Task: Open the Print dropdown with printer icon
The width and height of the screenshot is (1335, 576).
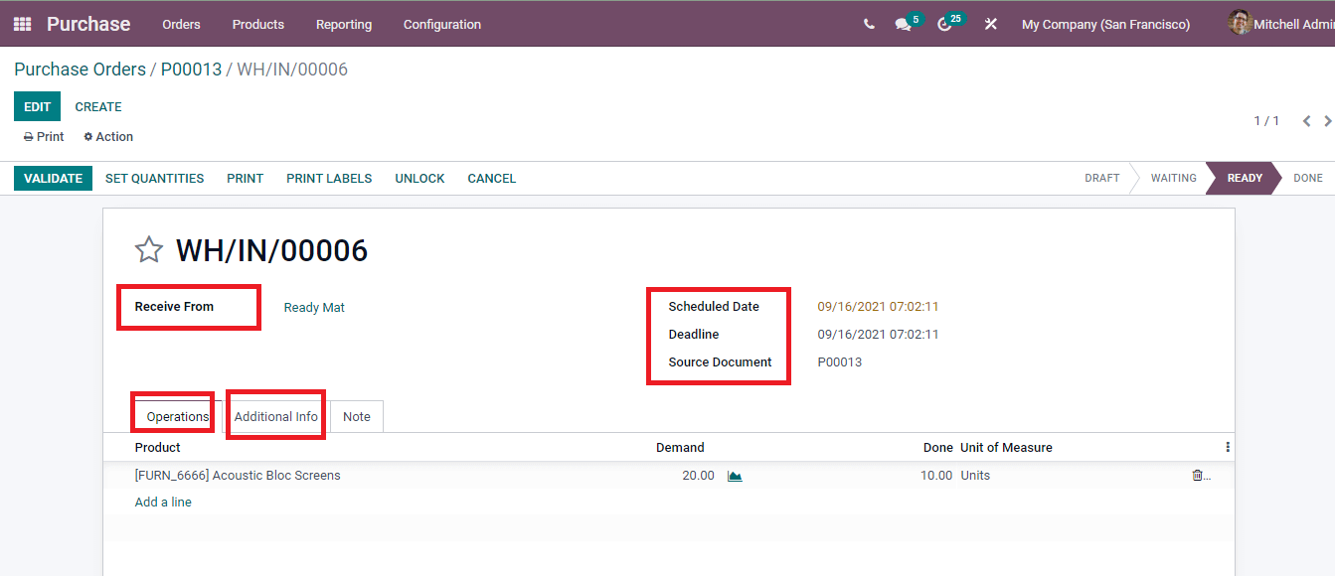Action: (x=44, y=137)
